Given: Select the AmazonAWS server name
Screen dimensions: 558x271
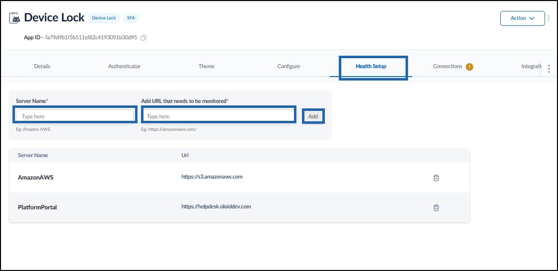Looking at the screenshot, I should pos(35,178).
